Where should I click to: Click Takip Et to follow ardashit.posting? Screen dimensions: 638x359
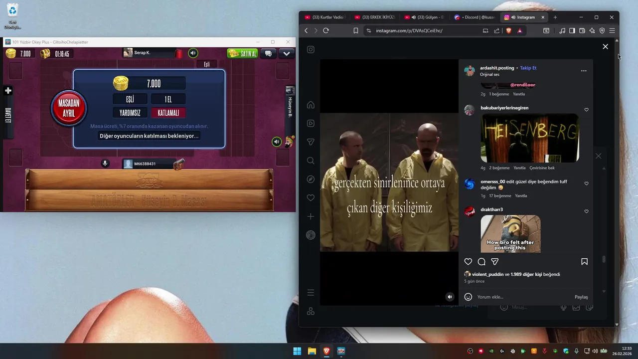pyautogui.click(x=528, y=68)
